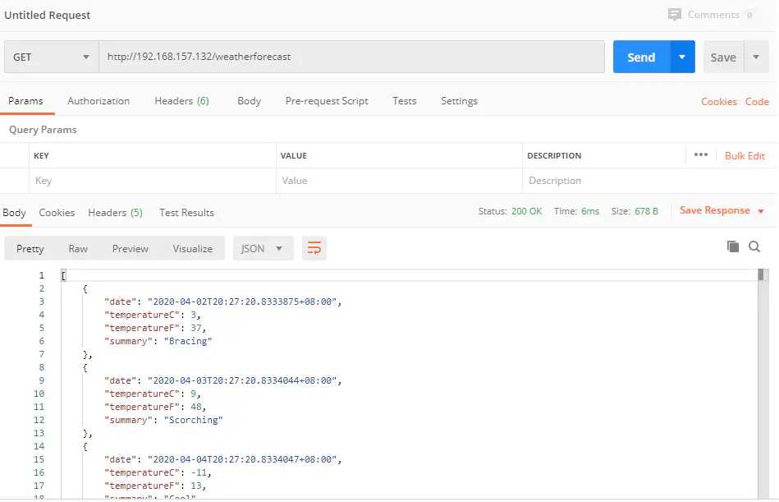Click the request URL input field
The height and width of the screenshot is (502, 779).
(352, 57)
